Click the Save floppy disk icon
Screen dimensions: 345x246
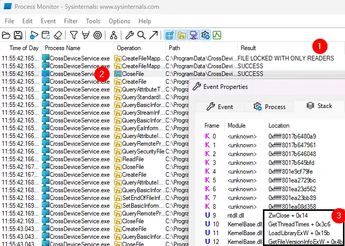coord(18,35)
